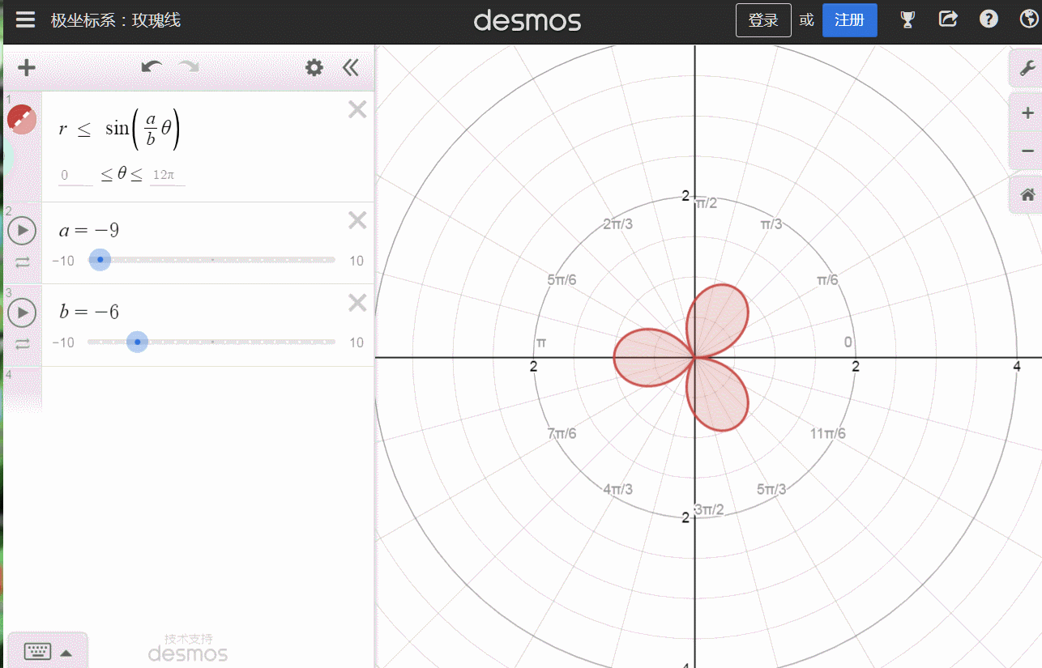Show the on-screen keypad
This screenshot has height=668, width=1042.
[47, 652]
